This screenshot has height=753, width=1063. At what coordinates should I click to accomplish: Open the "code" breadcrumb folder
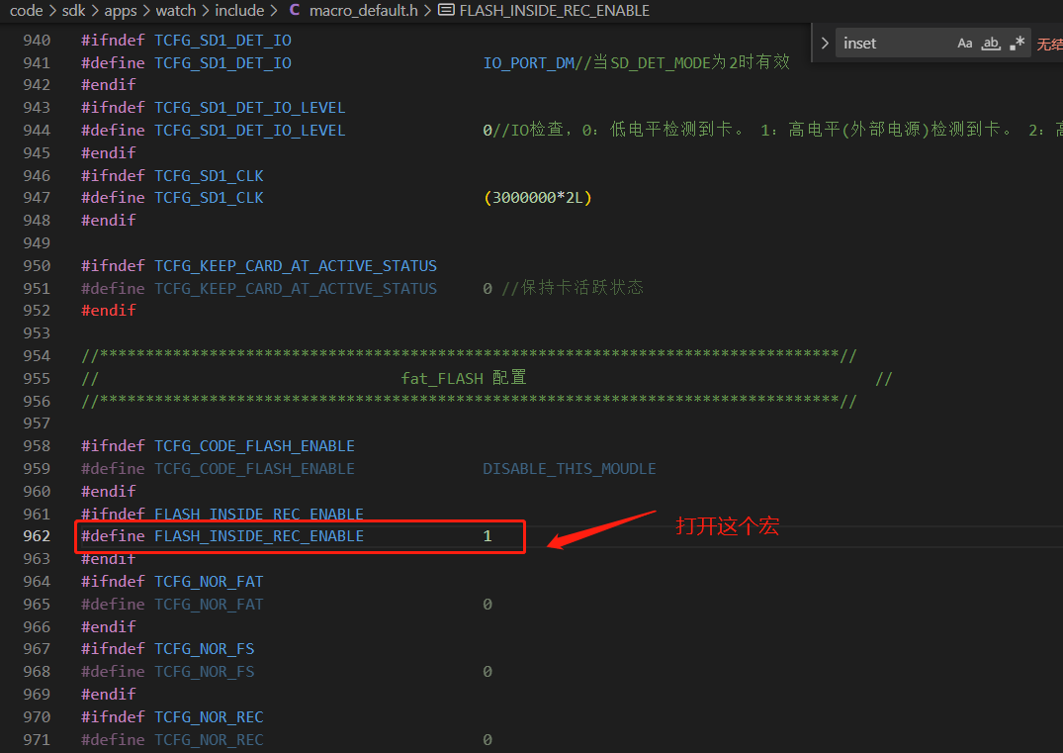[27, 11]
